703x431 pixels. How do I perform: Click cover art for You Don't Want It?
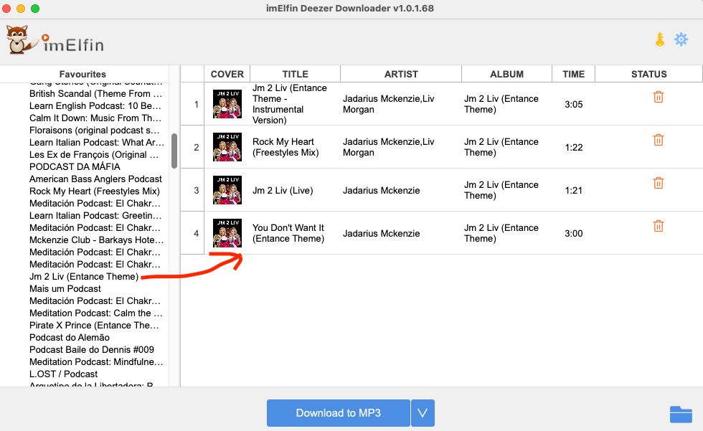click(227, 233)
